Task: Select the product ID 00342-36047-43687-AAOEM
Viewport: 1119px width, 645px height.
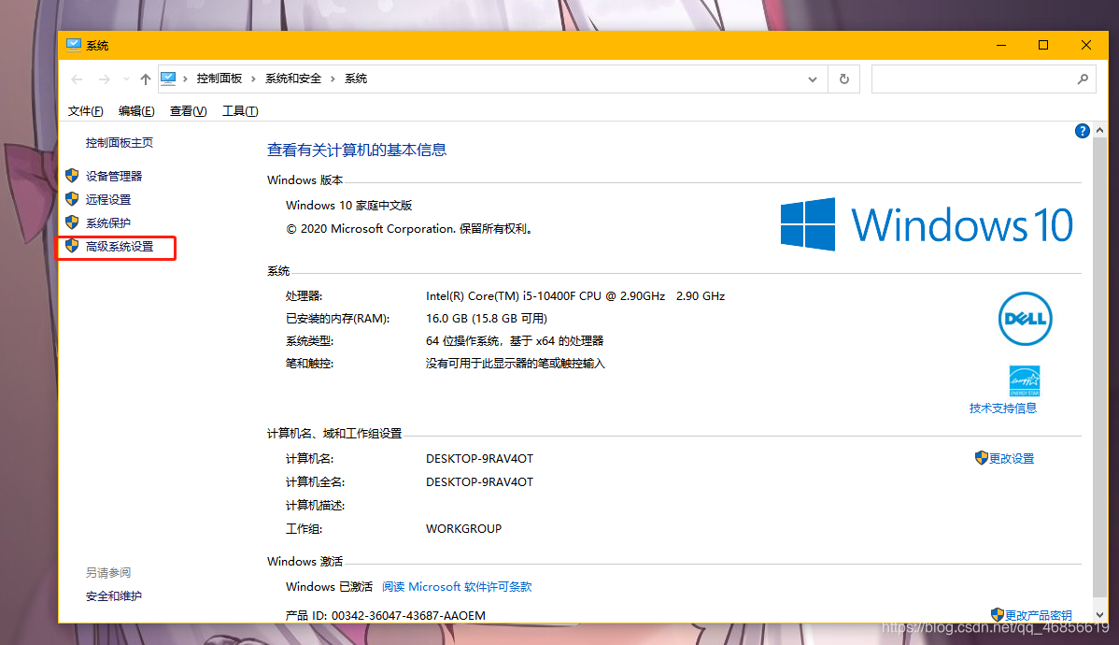Action: [408, 615]
